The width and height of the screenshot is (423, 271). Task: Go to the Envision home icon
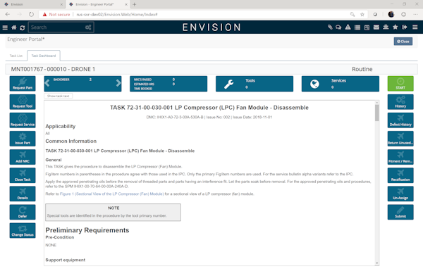(14, 27)
